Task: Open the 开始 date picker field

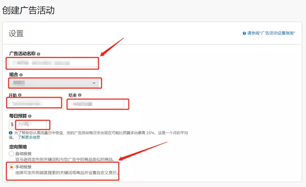Action: click(35, 104)
